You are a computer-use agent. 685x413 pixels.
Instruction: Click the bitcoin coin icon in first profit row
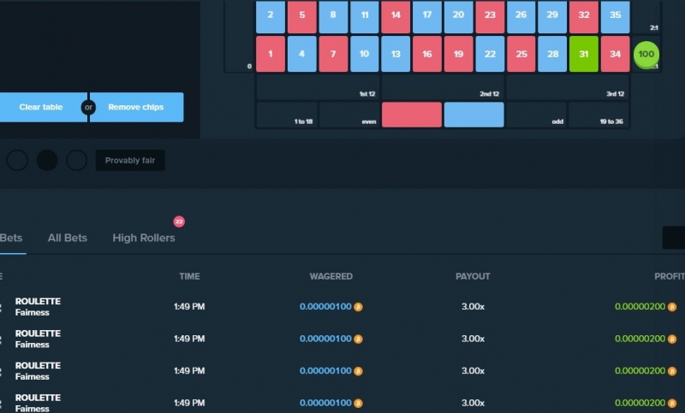(672, 307)
